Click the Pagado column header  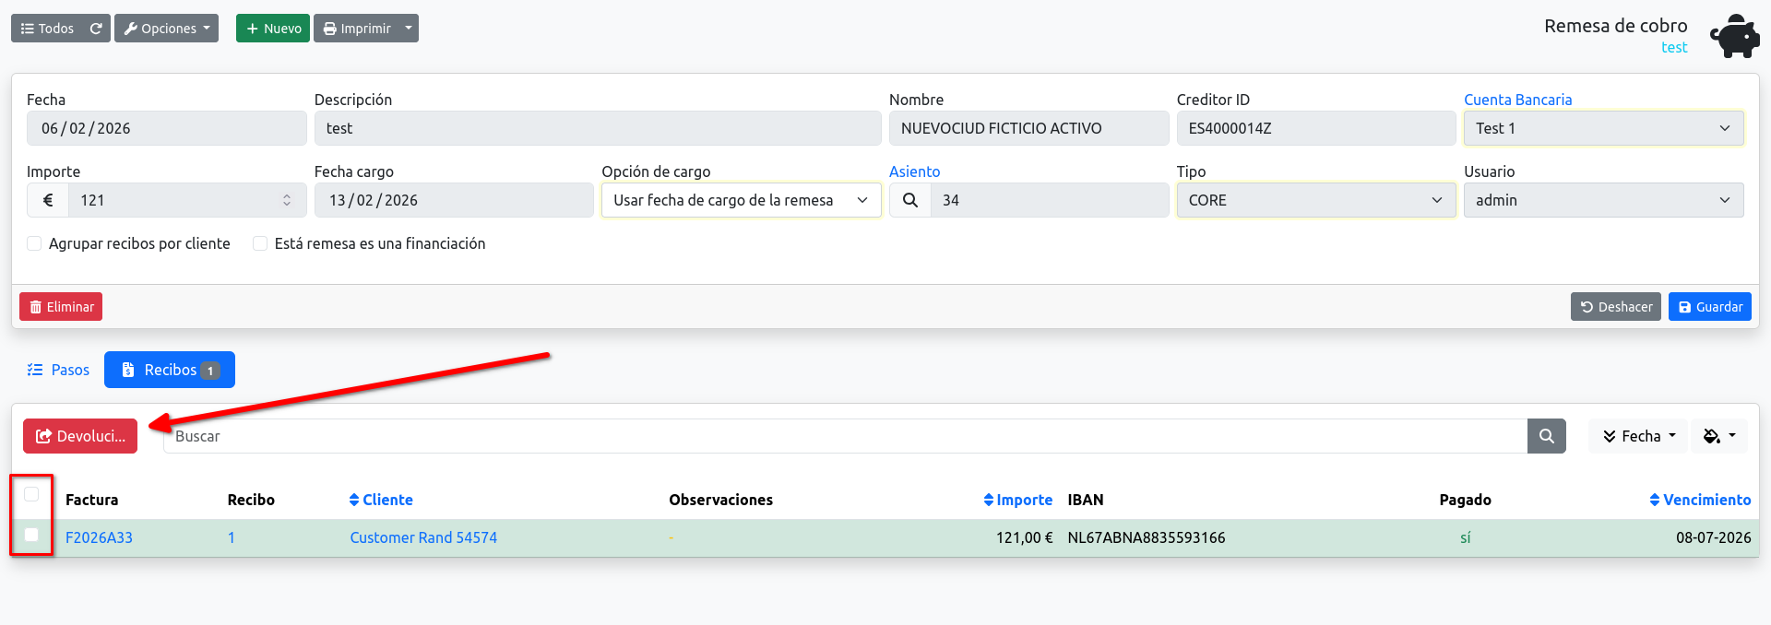click(x=1465, y=500)
